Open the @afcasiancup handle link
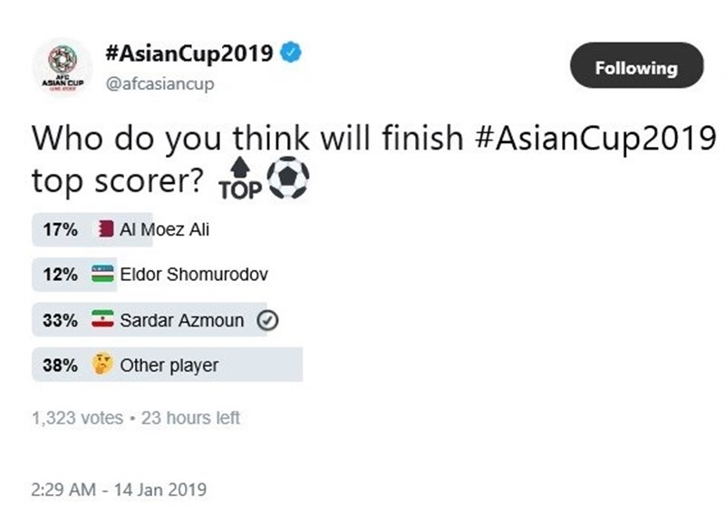The width and height of the screenshot is (725, 505). click(x=160, y=83)
